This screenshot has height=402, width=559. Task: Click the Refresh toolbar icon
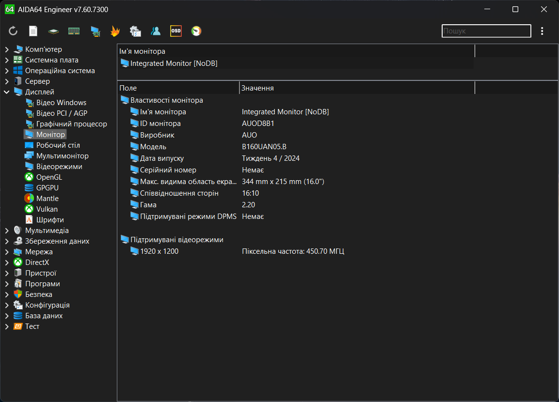(13, 31)
